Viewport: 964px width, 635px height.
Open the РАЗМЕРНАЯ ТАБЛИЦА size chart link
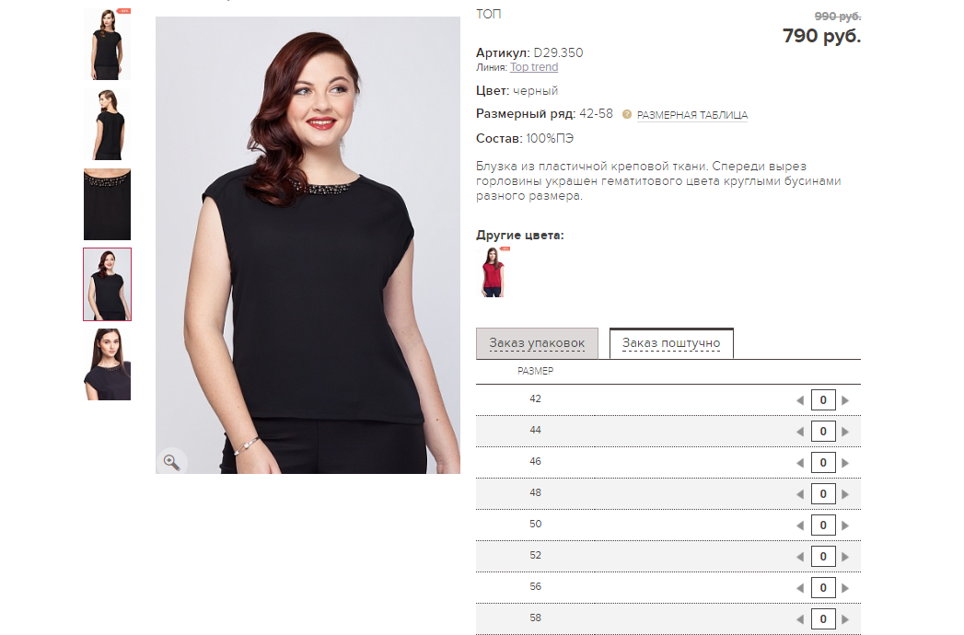tap(692, 115)
